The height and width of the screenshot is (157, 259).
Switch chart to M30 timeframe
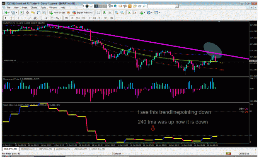pyautogui.click(x=83, y=18)
